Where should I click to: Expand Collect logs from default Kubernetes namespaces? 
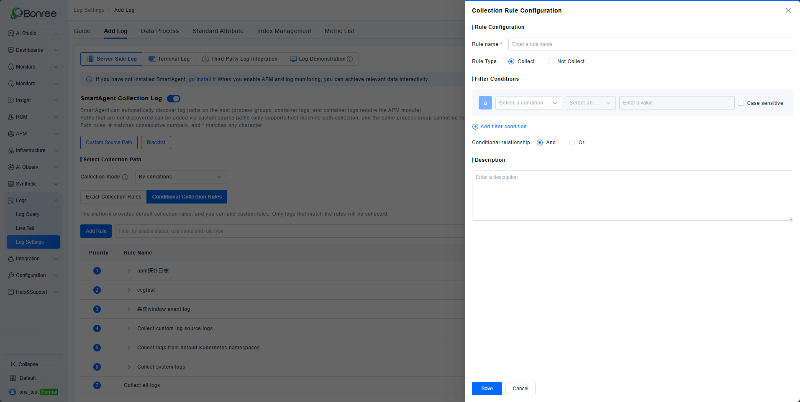pos(129,348)
